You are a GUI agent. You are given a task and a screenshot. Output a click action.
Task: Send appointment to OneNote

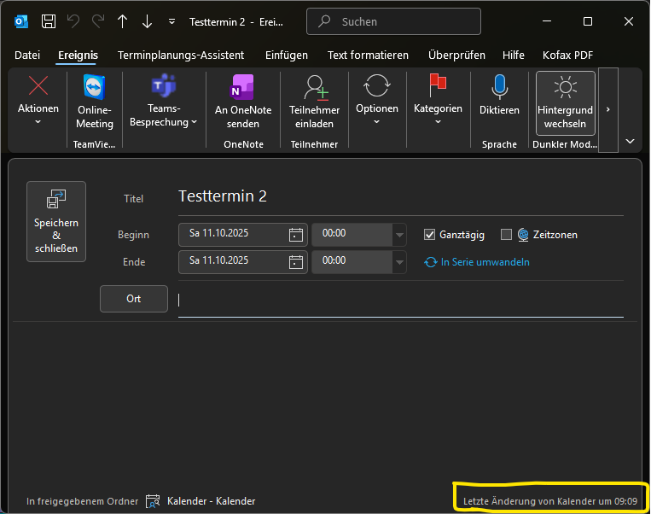point(243,88)
